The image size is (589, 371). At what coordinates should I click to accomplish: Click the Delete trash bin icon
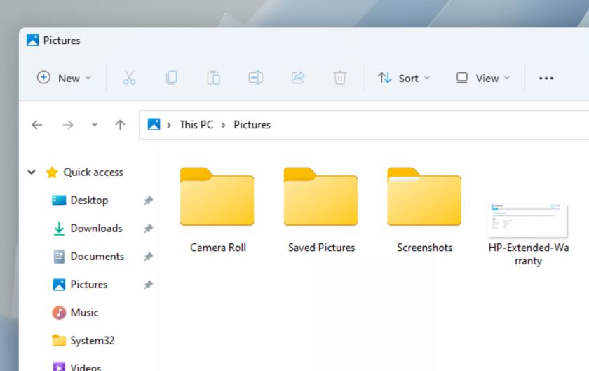[x=339, y=78]
